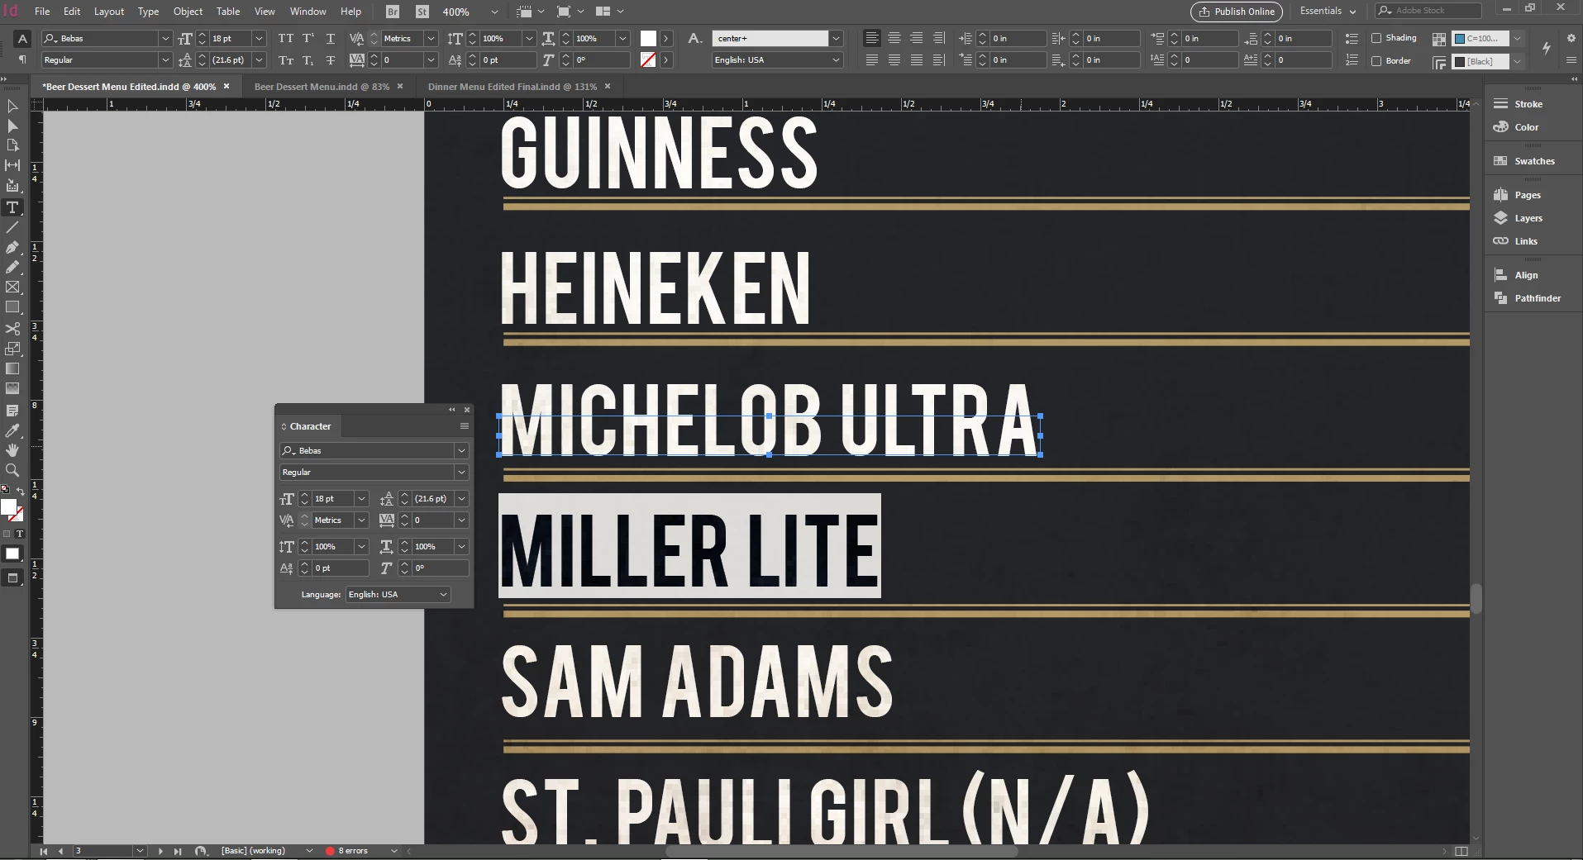Toggle bulleted list formatting
Viewport: 1583px width, 860px height.
(x=1352, y=38)
